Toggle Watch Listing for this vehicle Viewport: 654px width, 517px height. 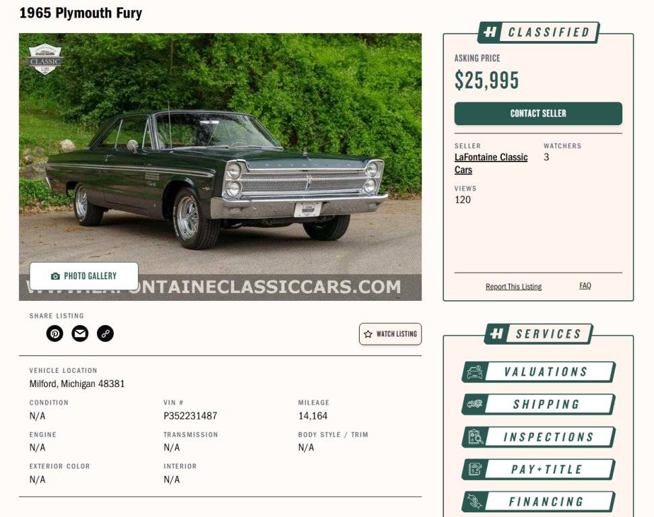pos(390,334)
